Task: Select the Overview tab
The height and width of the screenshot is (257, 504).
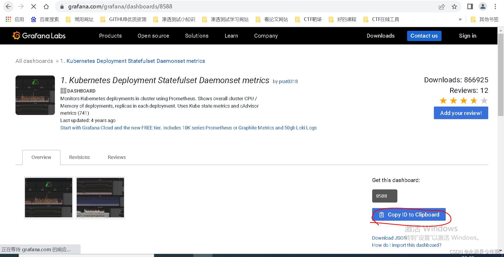Action: click(41, 157)
